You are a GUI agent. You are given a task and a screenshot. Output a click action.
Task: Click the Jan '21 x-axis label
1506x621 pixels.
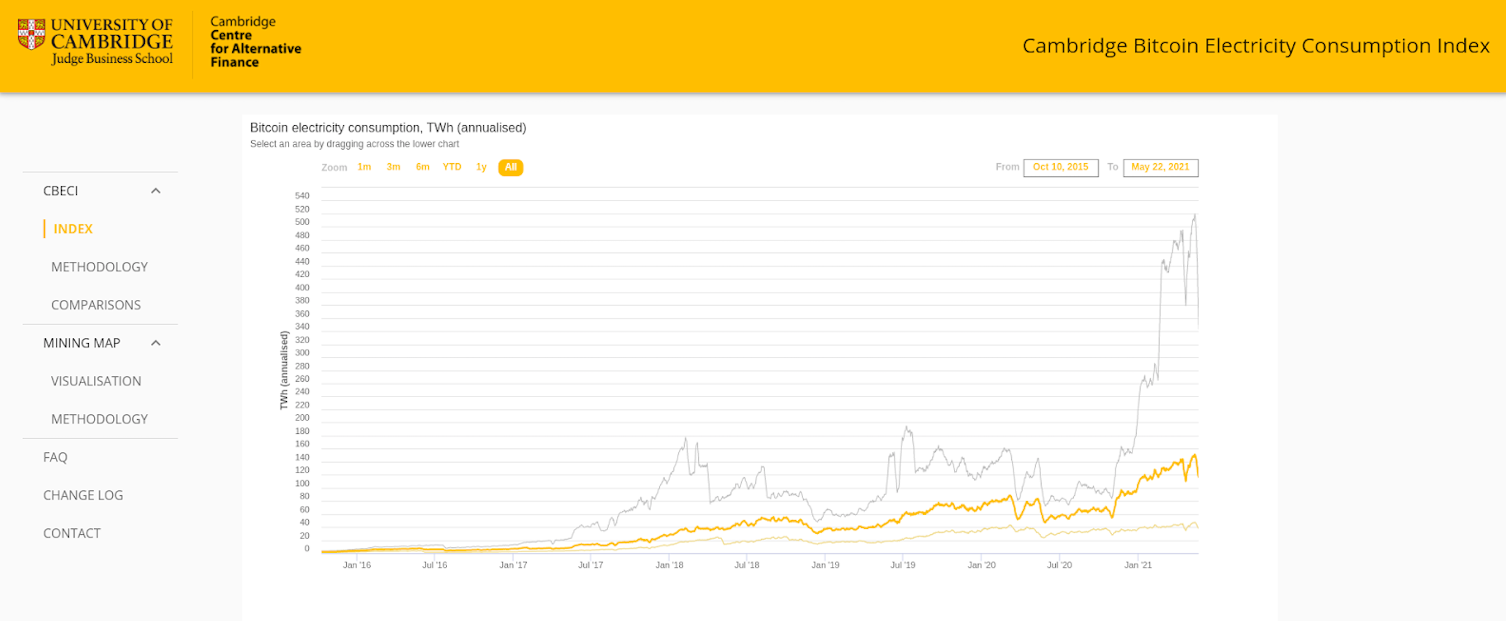click(1138, 565)
